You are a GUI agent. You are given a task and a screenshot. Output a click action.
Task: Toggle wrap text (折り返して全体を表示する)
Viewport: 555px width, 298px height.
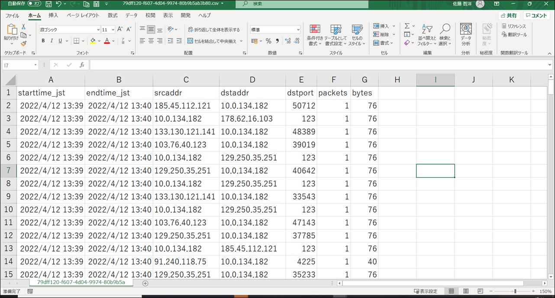(x=214, y=30)
